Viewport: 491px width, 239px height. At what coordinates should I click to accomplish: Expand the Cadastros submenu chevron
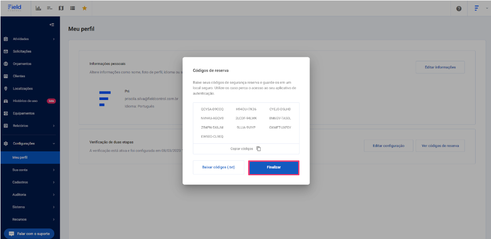pos(54,182)
